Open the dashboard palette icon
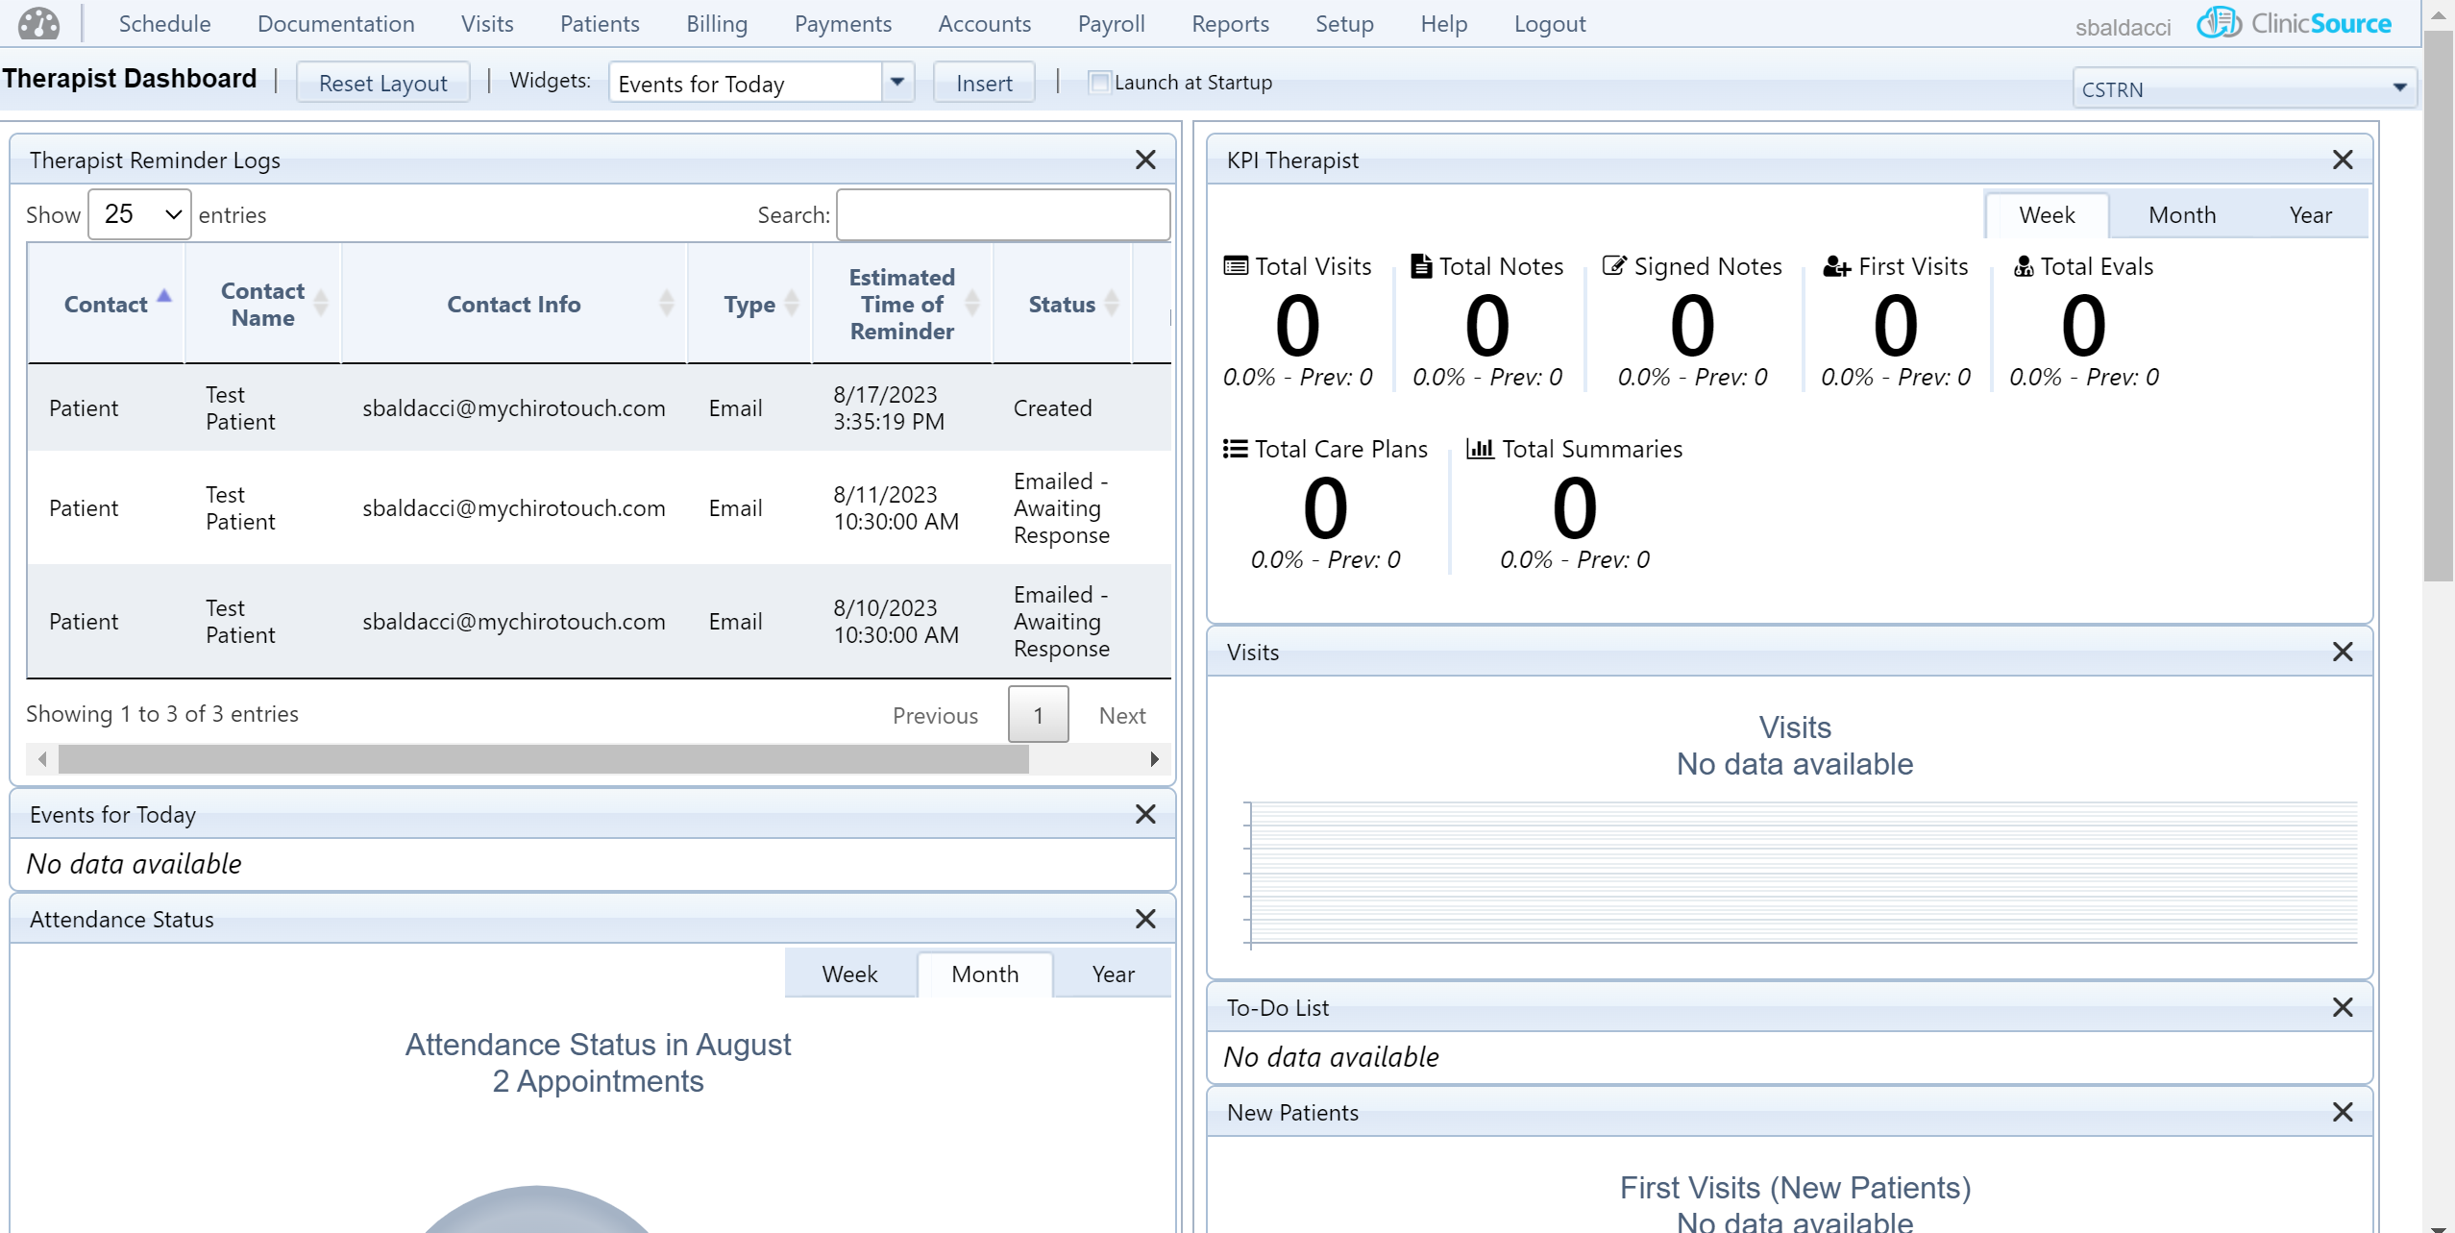This screenshot has width=2455, height=1233. click(x=38, y=23)
